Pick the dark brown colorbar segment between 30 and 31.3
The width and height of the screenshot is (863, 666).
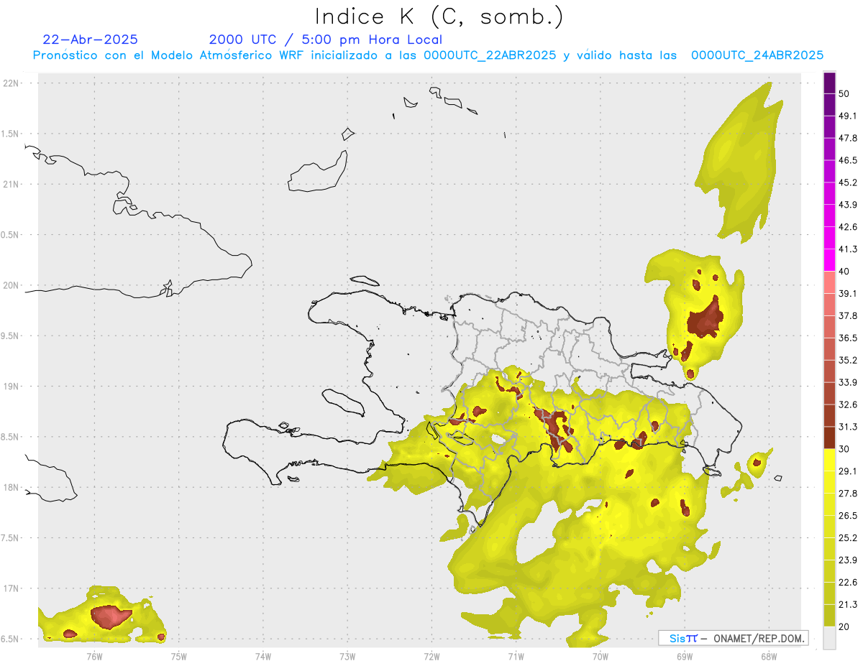click(829, 438)
